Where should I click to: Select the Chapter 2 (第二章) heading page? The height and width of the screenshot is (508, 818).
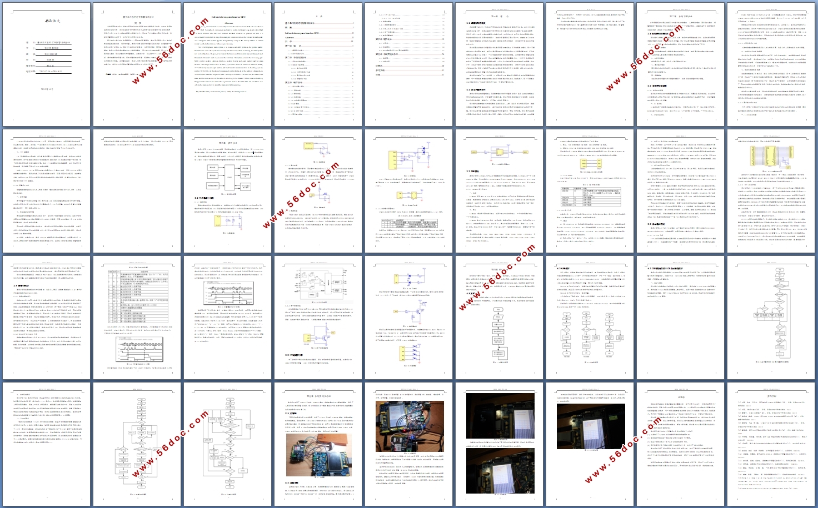(x=680, y=64)
